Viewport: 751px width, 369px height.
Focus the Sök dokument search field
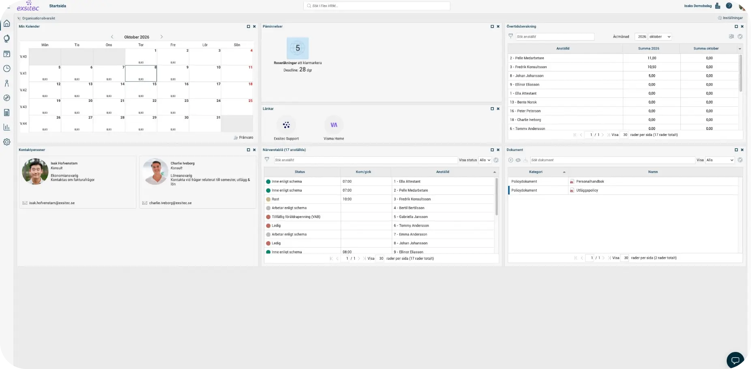click(612, 160)
